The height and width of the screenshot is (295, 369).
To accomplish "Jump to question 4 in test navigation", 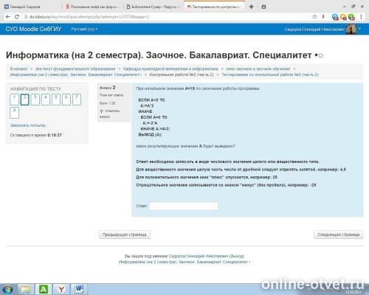I will (45, 100).
